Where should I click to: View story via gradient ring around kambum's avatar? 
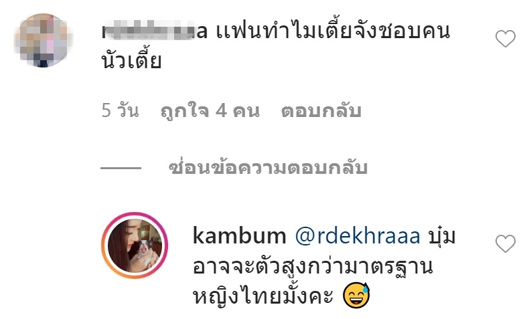click(135, 245)
